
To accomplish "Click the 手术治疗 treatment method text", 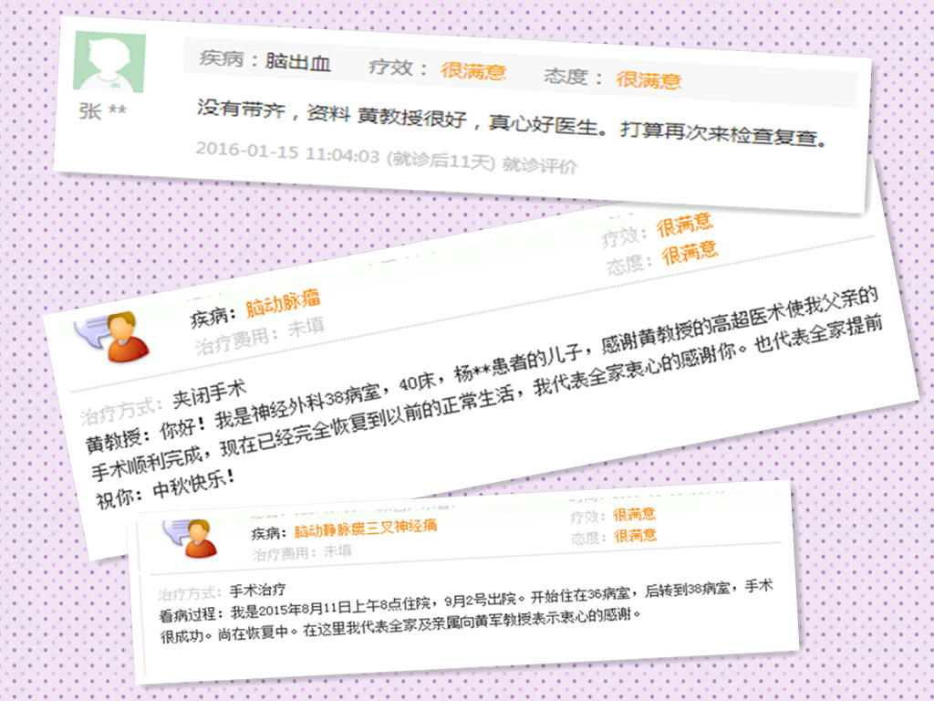I will click(257, 591).
